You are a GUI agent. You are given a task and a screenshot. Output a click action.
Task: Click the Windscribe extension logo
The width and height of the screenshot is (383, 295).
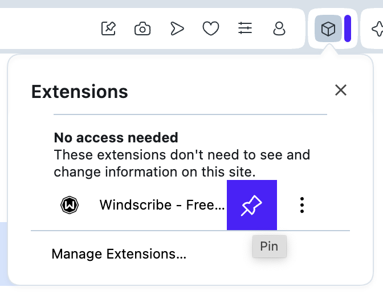click(70, 205)
